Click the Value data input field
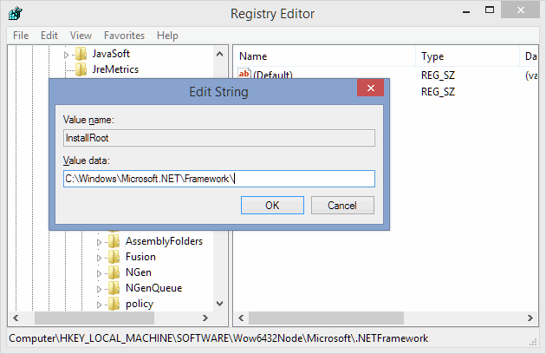The height and width of the screenshot is (354, 546). coord(219,179)
